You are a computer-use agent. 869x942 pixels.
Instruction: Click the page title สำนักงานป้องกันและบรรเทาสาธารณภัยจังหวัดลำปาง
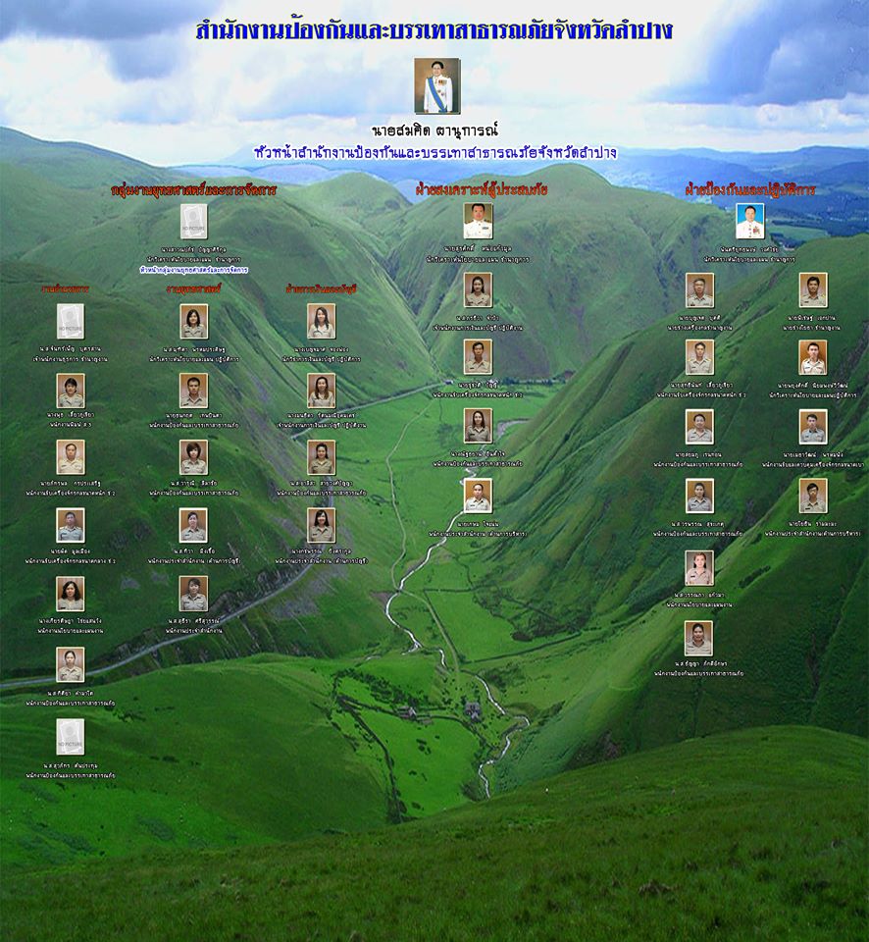[x=434, y=30]
